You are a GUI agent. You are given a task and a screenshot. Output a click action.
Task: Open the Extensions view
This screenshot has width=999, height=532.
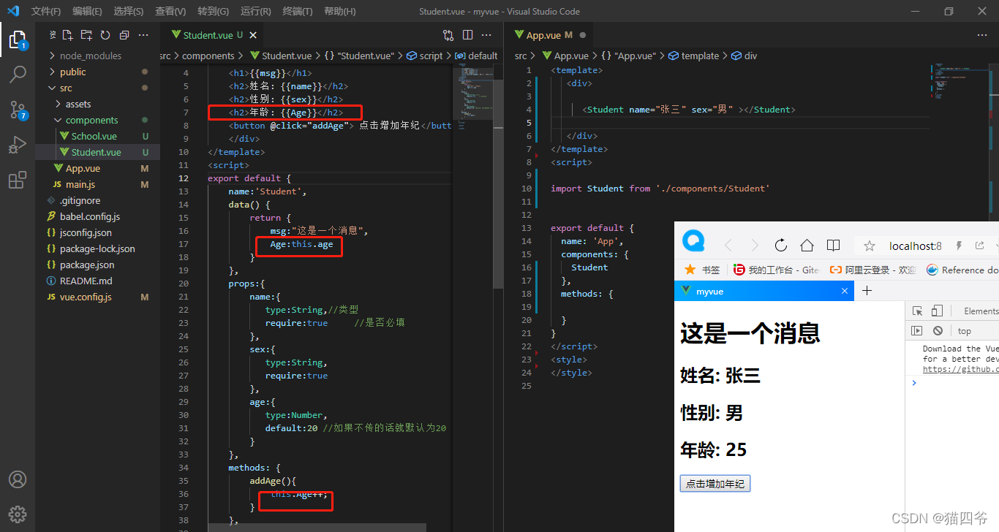[x=18, y=180]
